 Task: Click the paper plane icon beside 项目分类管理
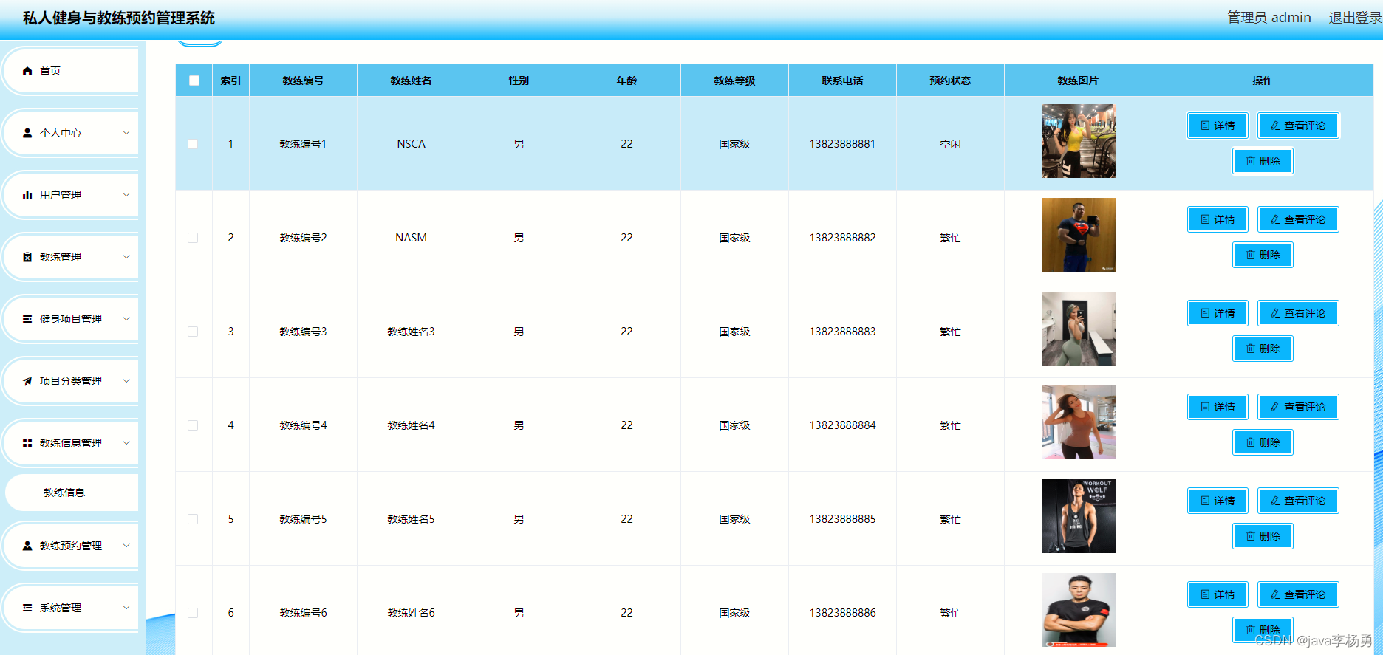coord(27,381)
